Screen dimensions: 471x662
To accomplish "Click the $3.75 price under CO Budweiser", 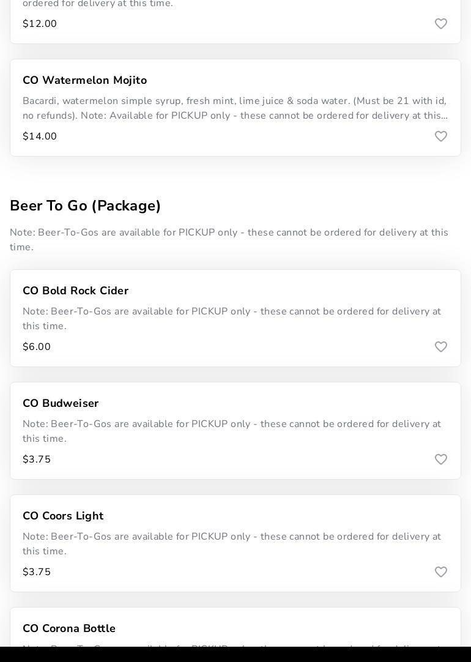I will [x=37, y=459].
